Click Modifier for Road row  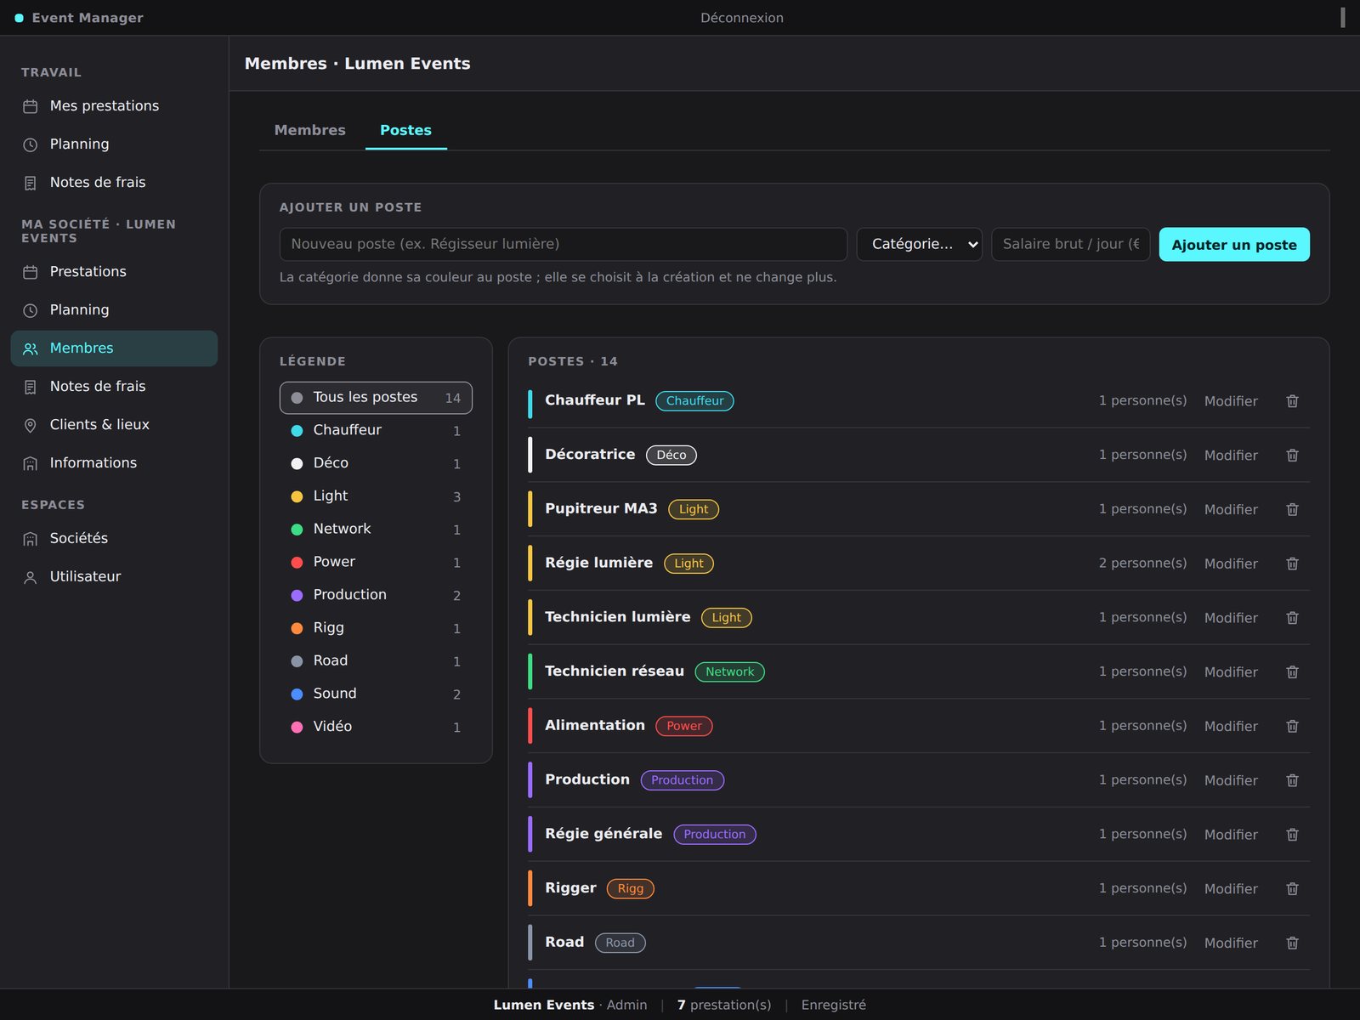coord(1231,943)
